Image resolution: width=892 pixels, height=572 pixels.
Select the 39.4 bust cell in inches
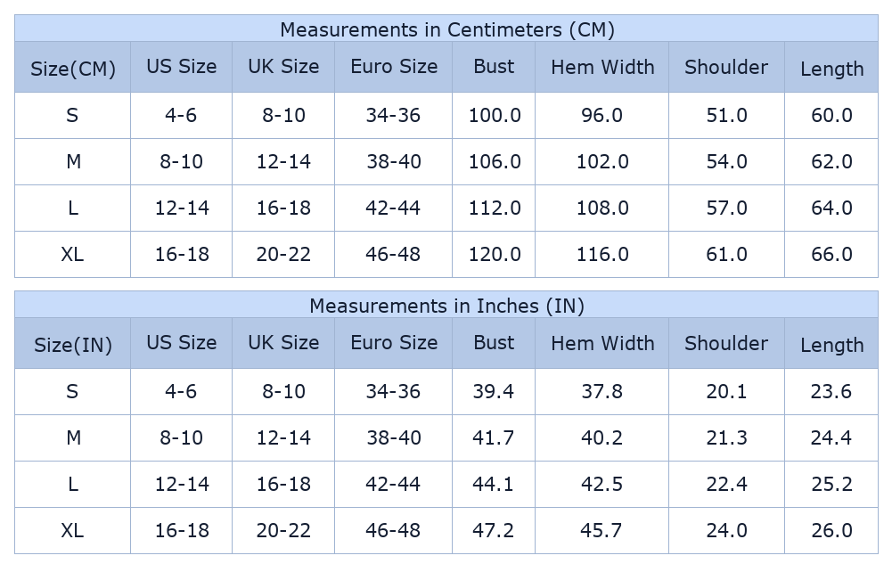click(x=494, y=391)
